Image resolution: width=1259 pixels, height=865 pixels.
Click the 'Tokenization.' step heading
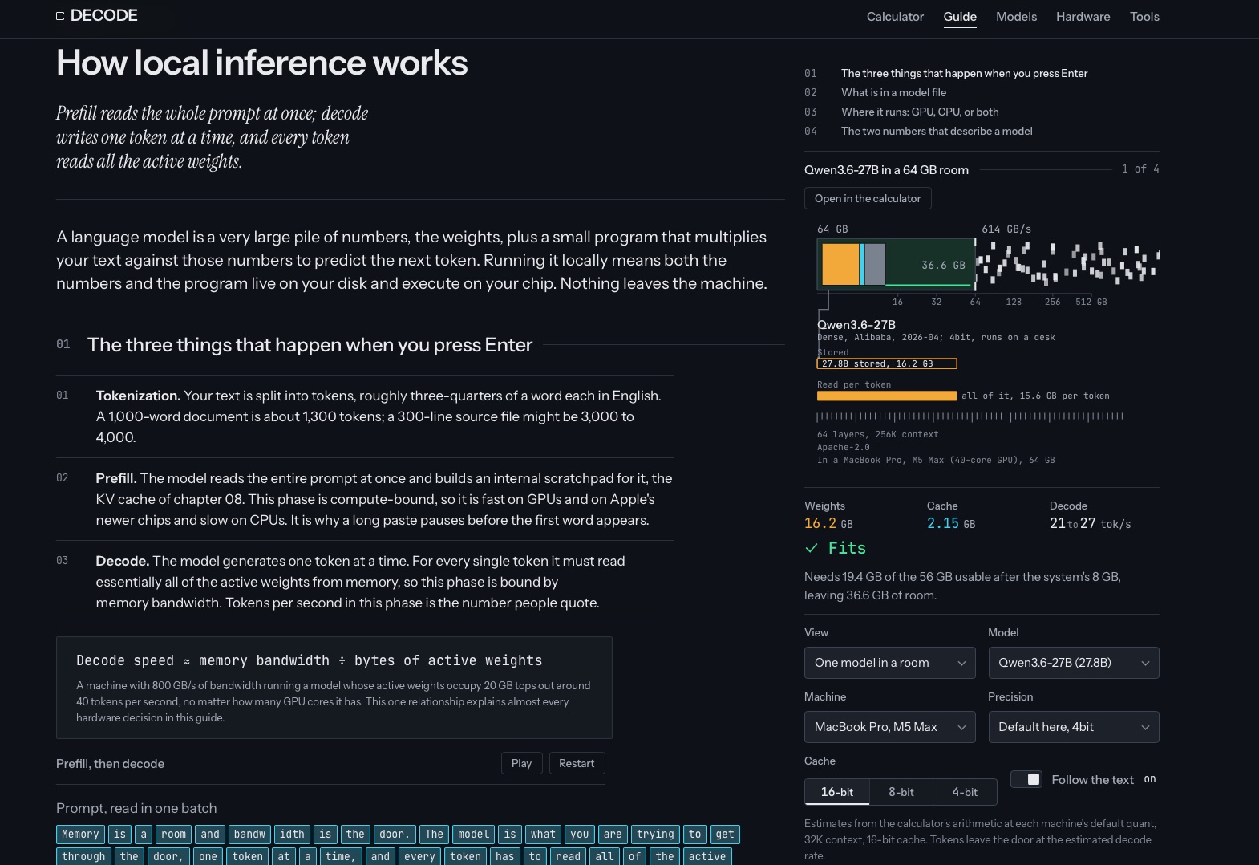138,396
